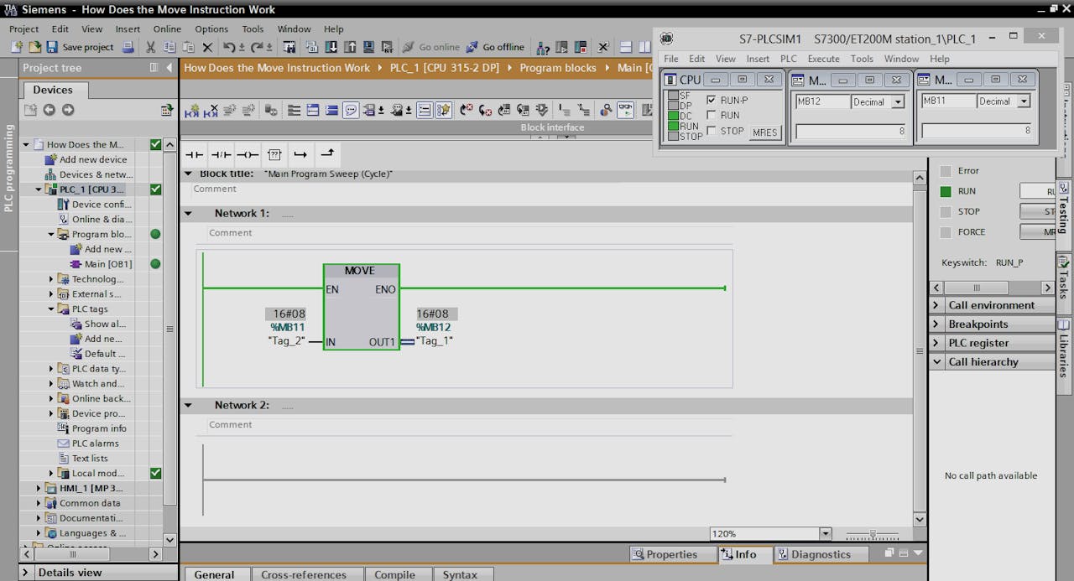The height and width of the screenshot is (581, 1074).
Task: Toggle the RUN-P checkbox
Action: (x=712, y=100)
